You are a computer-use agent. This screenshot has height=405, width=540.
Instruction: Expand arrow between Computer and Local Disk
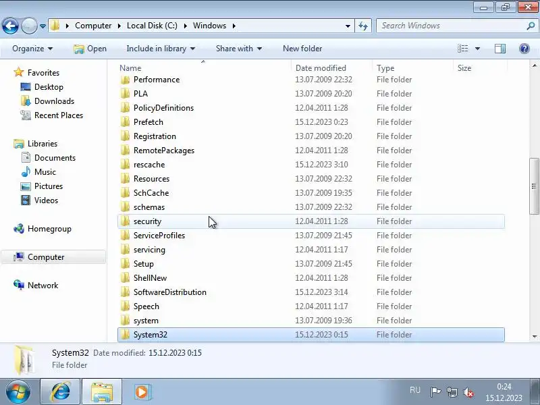click(119, 26)
